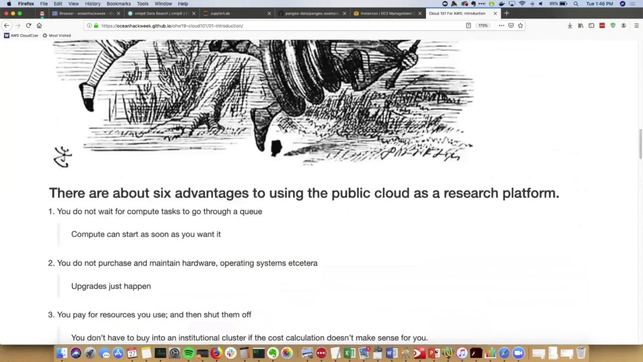
Task: Switch to Browser - oceanhackweek tab
Action: coord(85,14)
